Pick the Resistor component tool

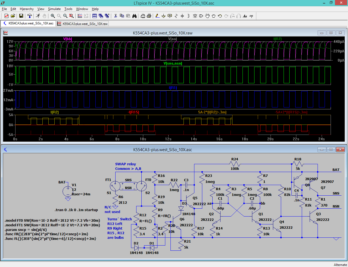pos(176,16)
